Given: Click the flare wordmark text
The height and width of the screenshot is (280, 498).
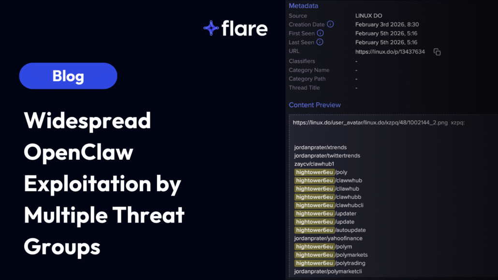Looking at the screenshot, I should 245,28.
